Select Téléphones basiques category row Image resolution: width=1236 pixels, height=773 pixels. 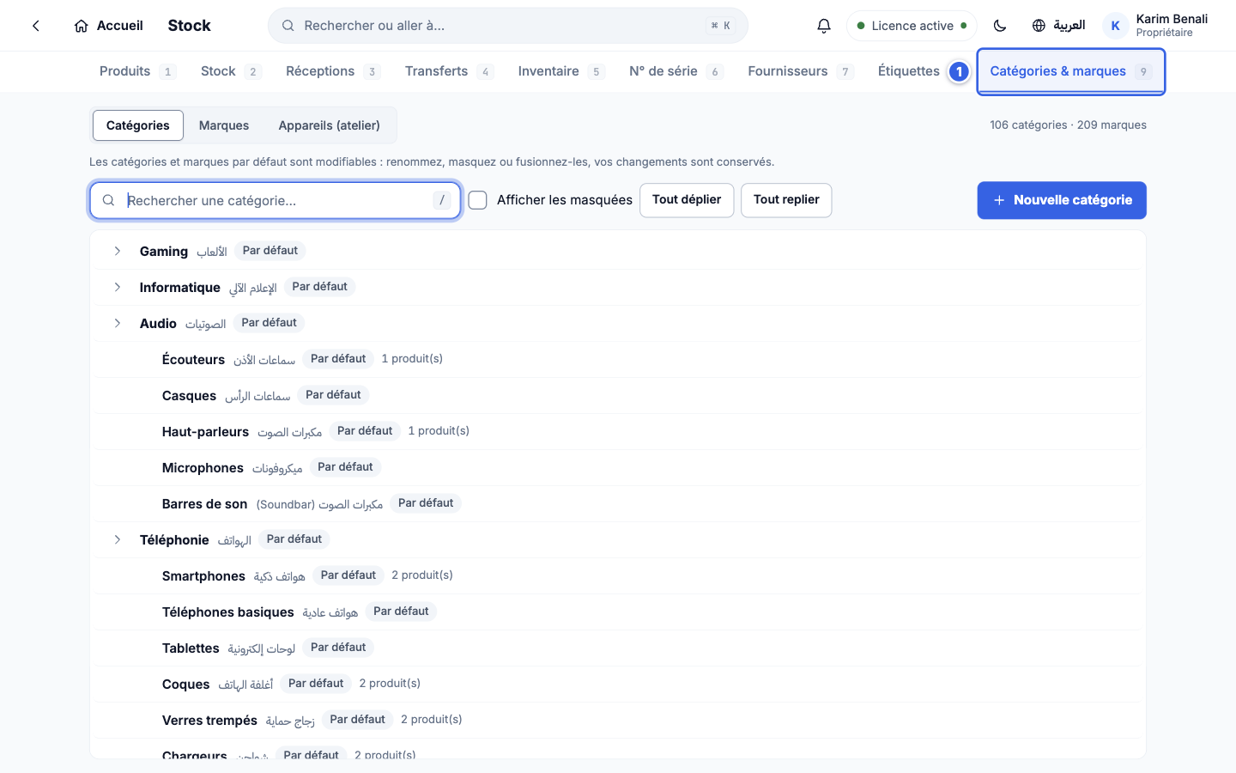[618, 612]
